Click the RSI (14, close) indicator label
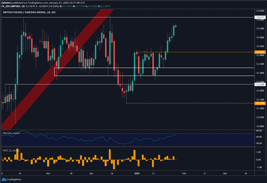This screenshot has height=183, width=267. click(11, 133)
